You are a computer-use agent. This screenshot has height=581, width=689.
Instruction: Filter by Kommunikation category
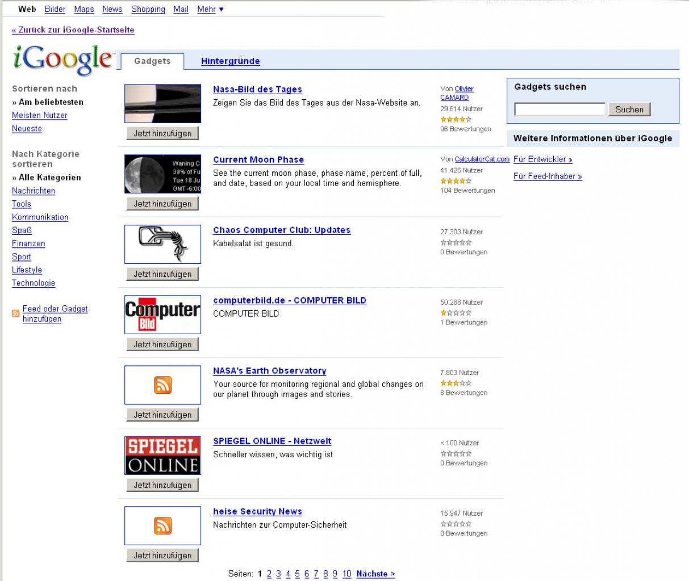40,217
